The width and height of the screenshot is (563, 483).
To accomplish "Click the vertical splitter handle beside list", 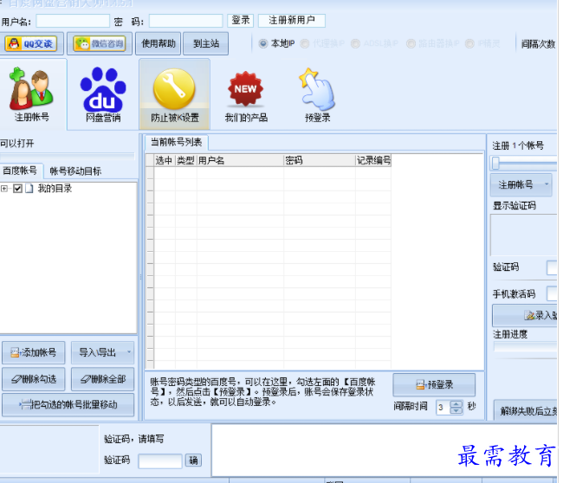I will (140, 277).
